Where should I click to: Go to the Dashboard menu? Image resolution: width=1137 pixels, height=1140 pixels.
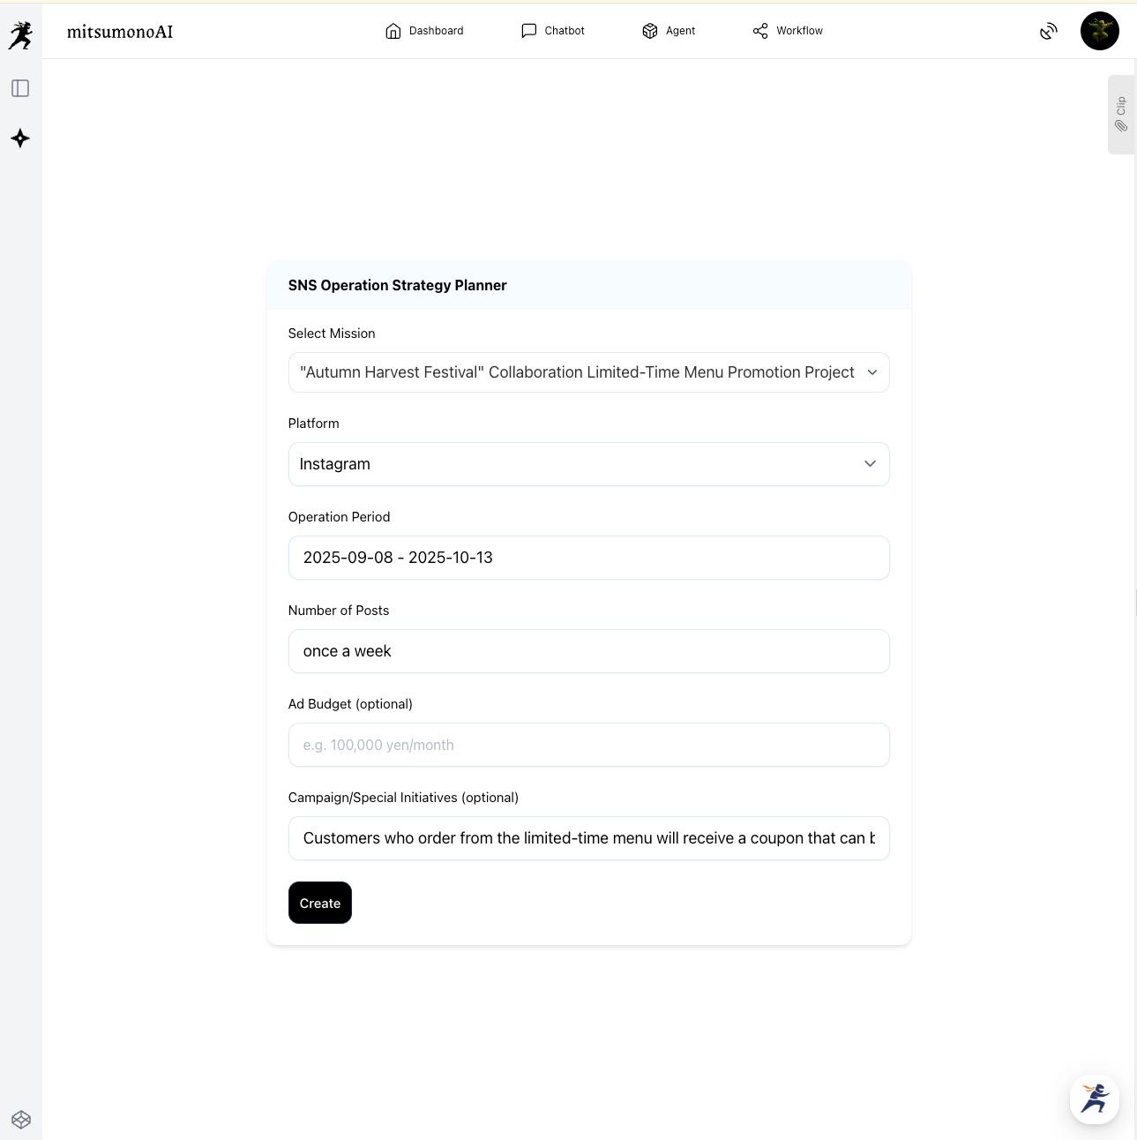[x=424, y=31]
